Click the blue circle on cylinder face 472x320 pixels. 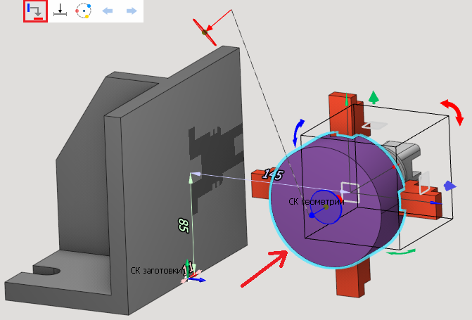point(325,207)
